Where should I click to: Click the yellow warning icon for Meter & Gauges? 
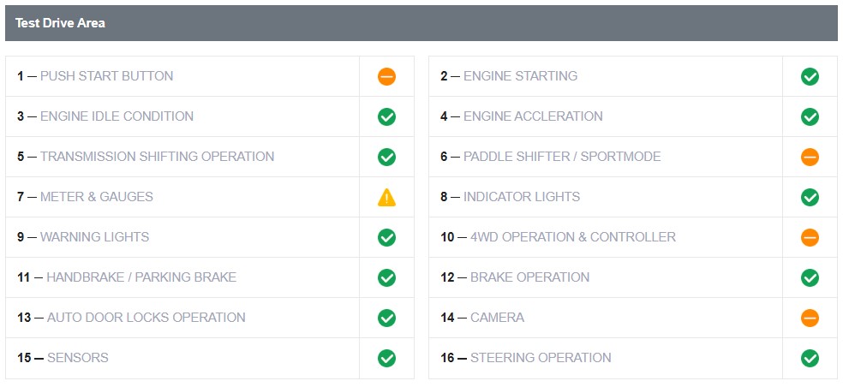click(386, 197)
